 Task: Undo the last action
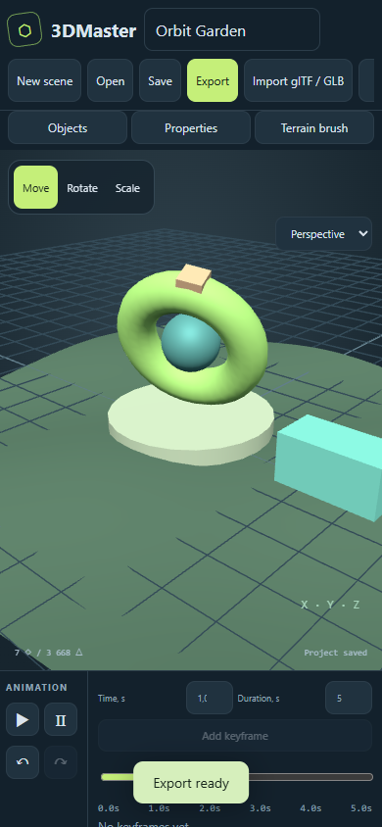pos(23,762)
